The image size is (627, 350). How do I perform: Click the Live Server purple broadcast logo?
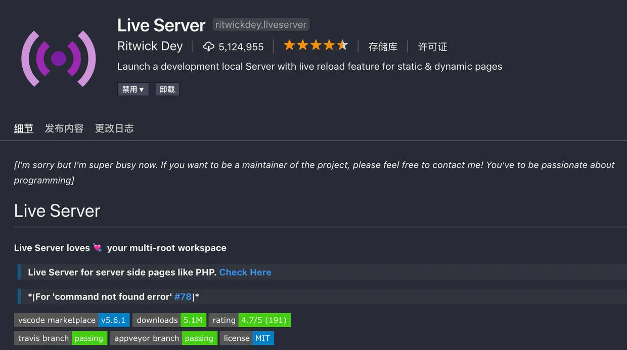[x=59, y=59]
